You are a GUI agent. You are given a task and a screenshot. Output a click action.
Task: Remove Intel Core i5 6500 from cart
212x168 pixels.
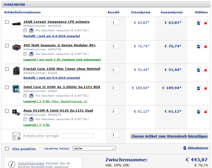pyautogui.click(x=205, y=88)
